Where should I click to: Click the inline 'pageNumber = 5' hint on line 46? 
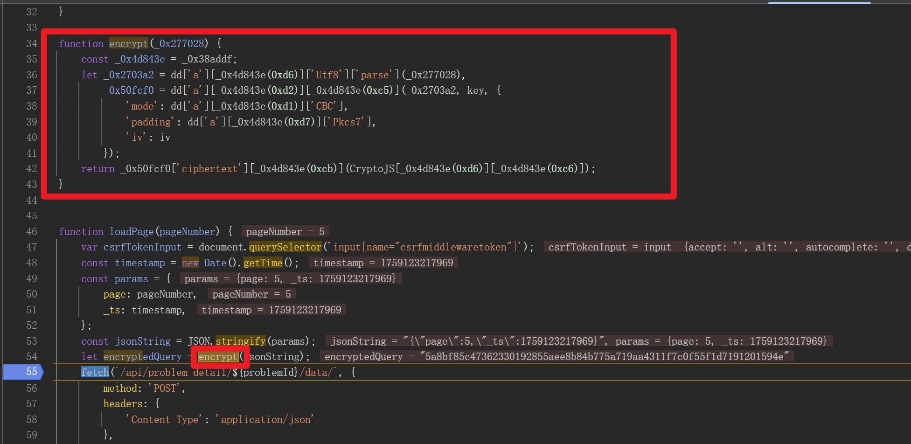point(285,231)
